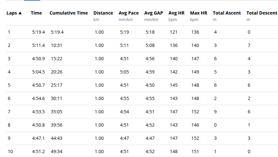Image resolution: width=278 pixels, height=157 pixels.
Task: Click lap 2 max HR value 140
Action: point(195,46)
